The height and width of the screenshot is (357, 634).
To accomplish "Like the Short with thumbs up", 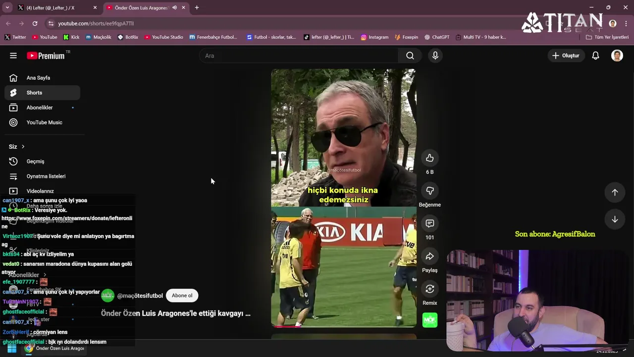I will tap(430, 158).
